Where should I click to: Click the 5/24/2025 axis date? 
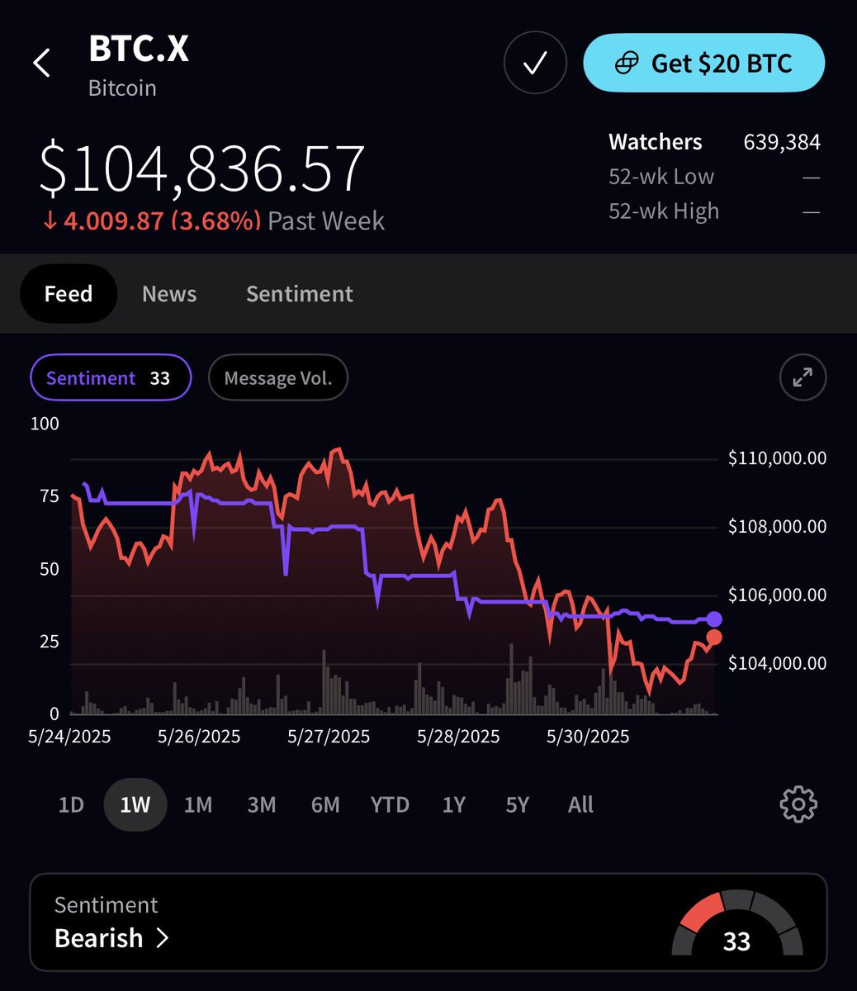click(x=69, y=736)
